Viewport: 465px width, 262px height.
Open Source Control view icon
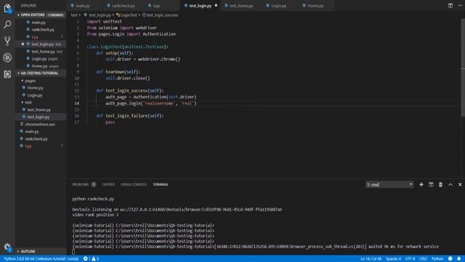click(x=7, y=41)
